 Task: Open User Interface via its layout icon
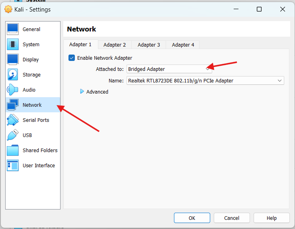[13, 165]
